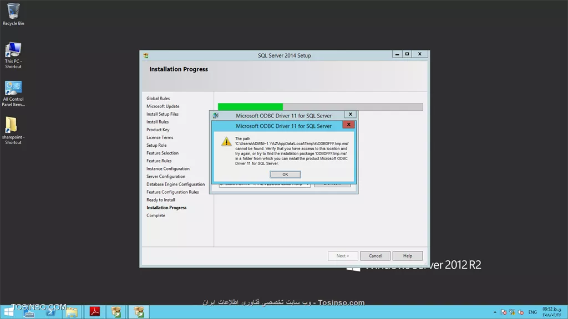Select the Microsoft Update step
The width and height of the screenshot is (568, 319).
tap(163, 106)
